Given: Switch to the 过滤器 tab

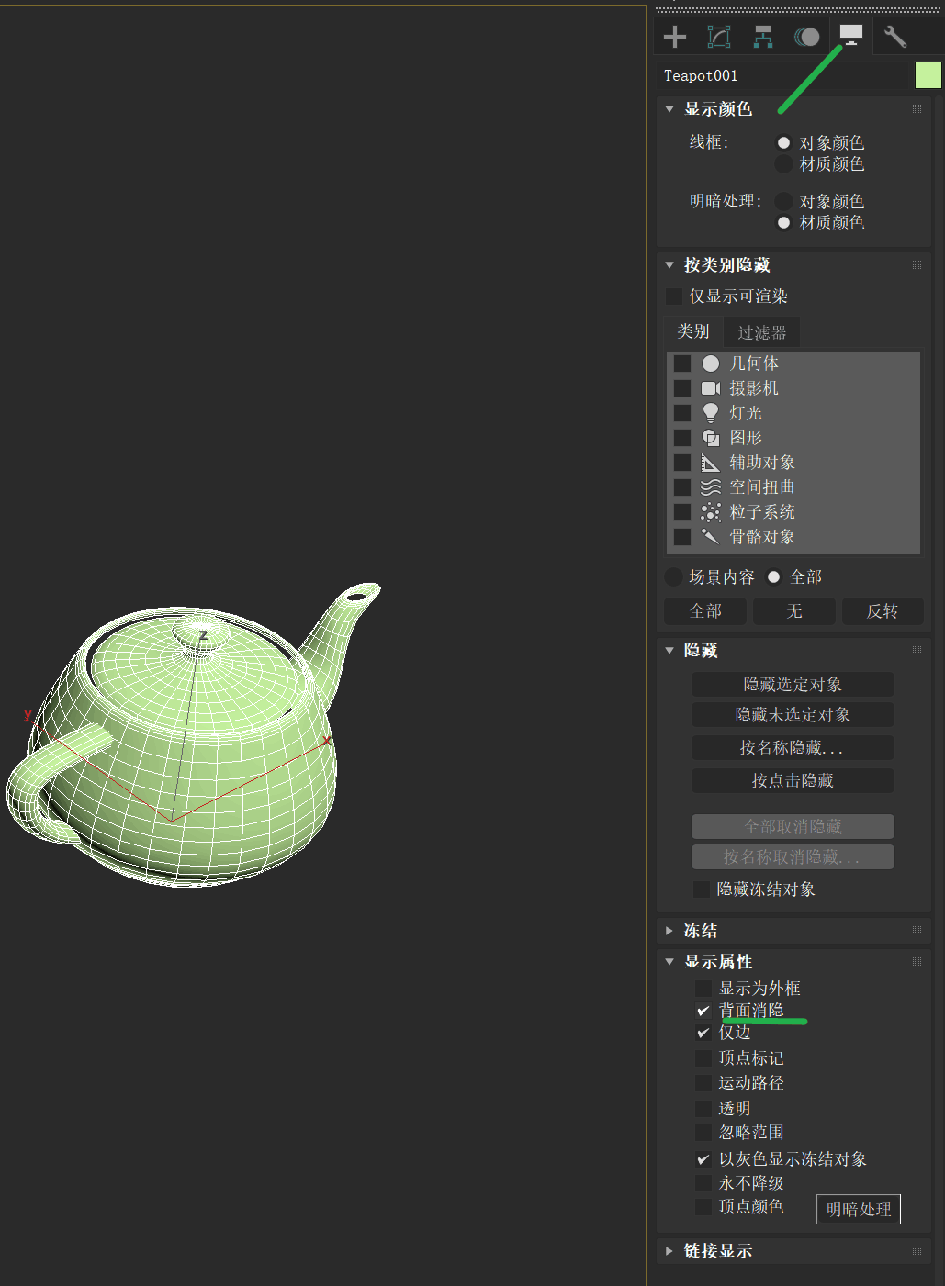Looking at the screenshot, I should pos(762,332).
